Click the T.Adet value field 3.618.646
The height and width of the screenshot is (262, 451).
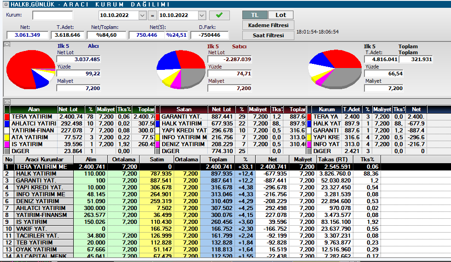click(x=68, y=35)
